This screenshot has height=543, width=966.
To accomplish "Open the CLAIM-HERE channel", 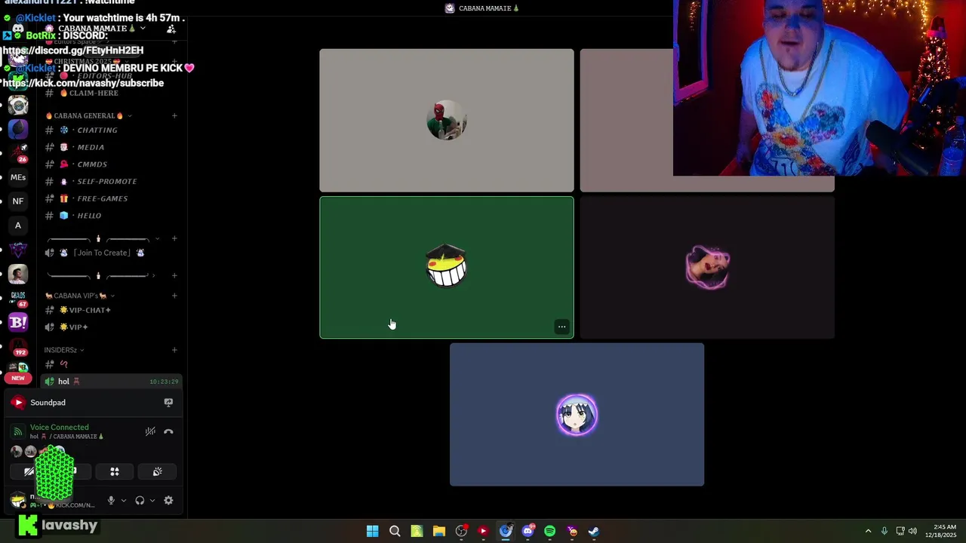I will [112, 93].
